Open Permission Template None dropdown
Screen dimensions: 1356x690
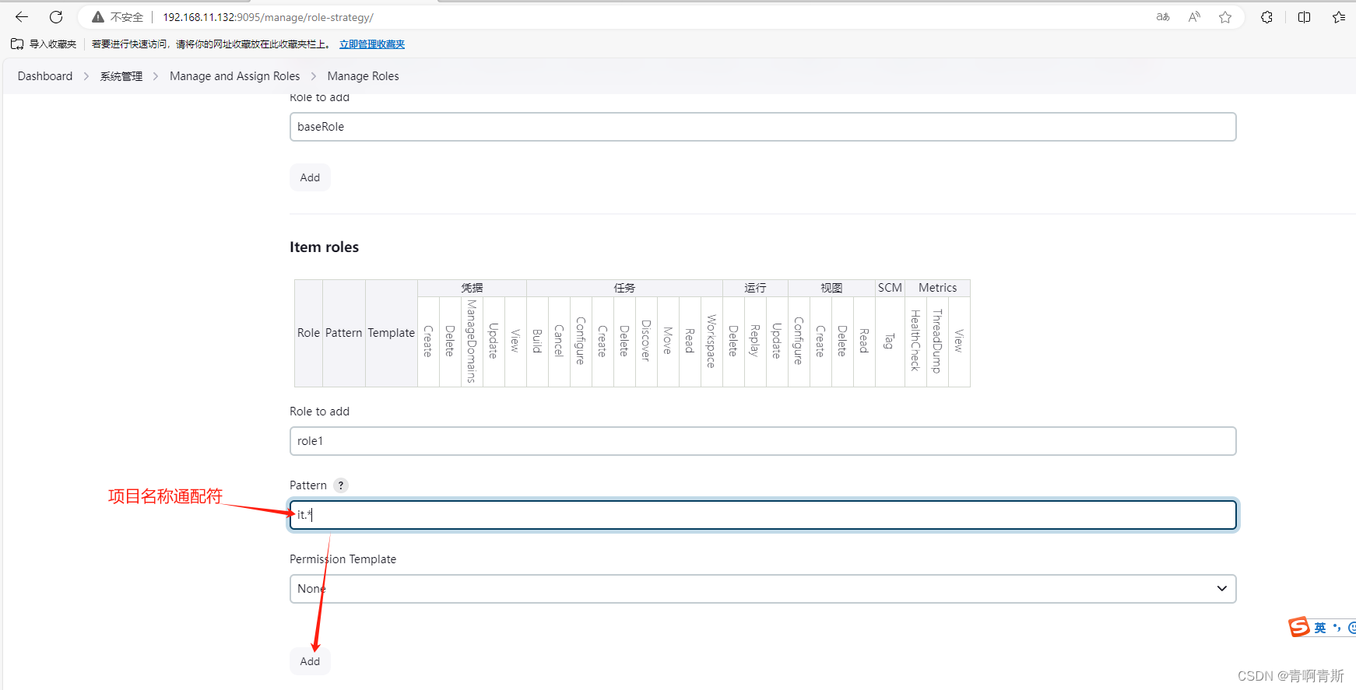click(763, 589)
